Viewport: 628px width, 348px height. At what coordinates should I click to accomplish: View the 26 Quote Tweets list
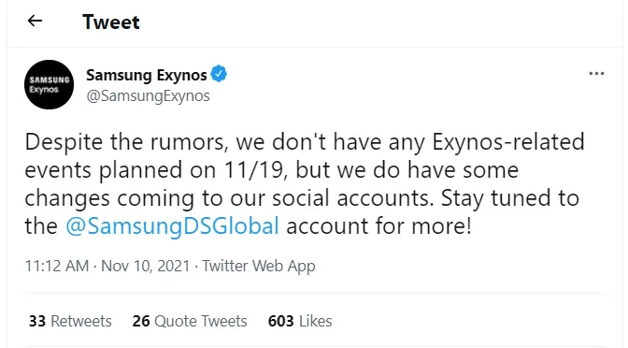pyautogui.click(x=190, y=321)
